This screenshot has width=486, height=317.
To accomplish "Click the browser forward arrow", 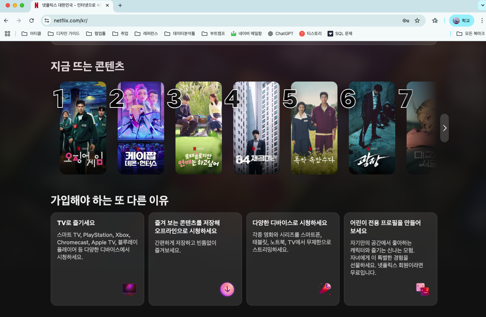I will coord(19,21).
